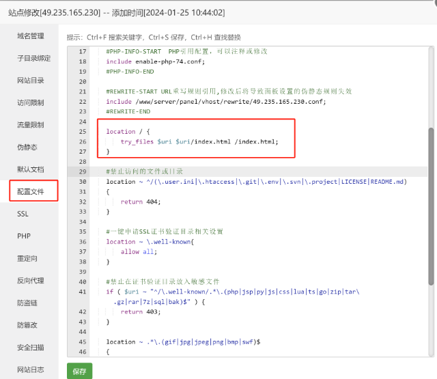Screen dimensions: 437x379
Task: Select 网站目录 in the sidebar
Action: point(30,81)
